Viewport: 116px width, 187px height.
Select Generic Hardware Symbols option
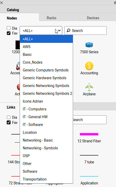point(46,78)
